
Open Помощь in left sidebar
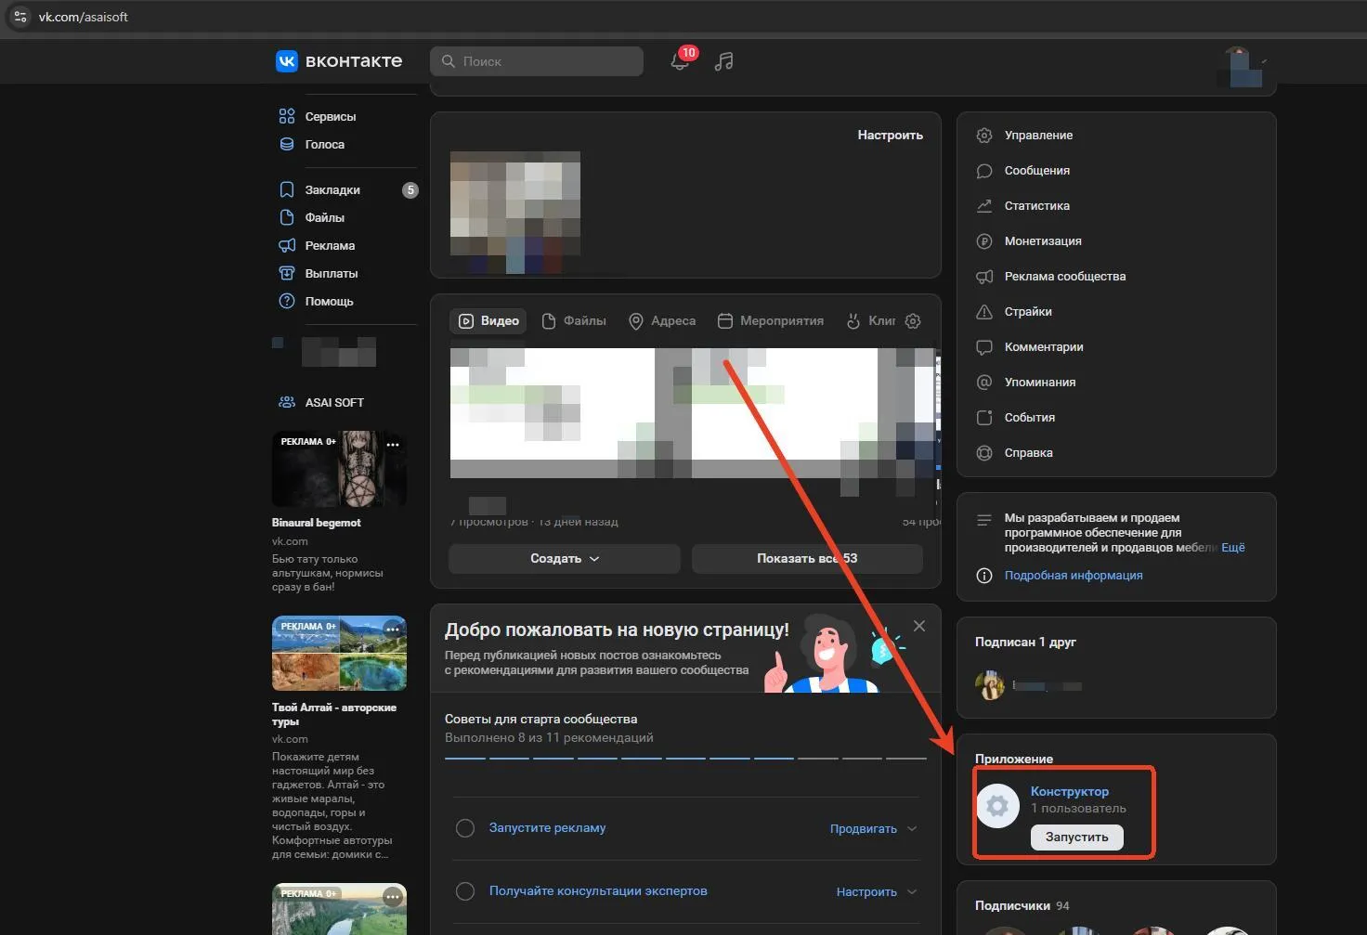click(x=317, y=301)
